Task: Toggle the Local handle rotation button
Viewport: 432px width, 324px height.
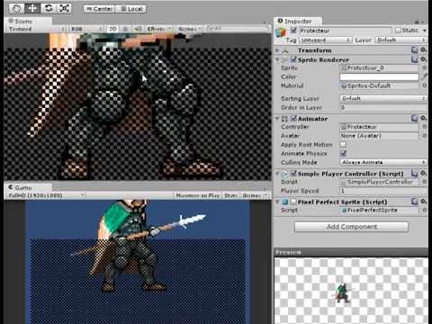Action: [x=131, y=9]
